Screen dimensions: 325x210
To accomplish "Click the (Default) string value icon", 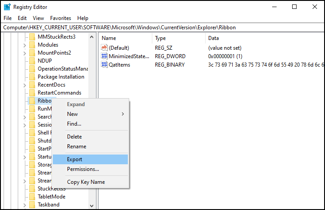I will [104, 48].
